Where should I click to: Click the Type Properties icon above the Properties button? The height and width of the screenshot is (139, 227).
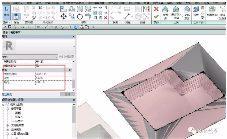click(16, 9)
